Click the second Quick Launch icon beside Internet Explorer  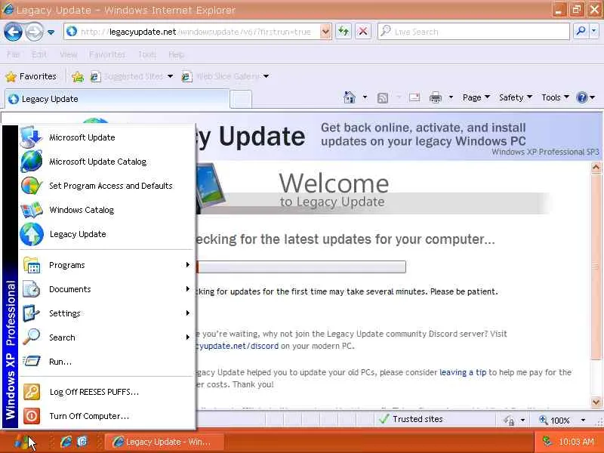82,442
